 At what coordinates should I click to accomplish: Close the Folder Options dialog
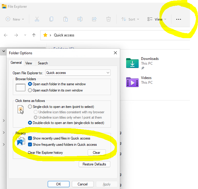pyautogui.click(x=115, y=53)
